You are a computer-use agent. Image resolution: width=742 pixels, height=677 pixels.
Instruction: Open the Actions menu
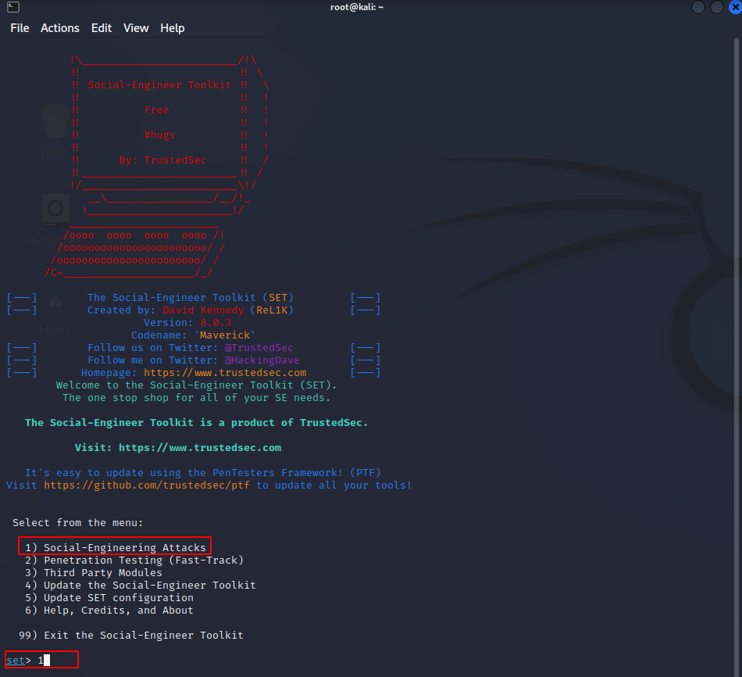coord(60,28)
